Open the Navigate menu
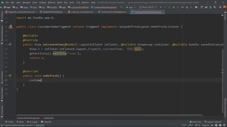Image resolution: width=227 pixels, height=127 pixels. pos(26,2)
